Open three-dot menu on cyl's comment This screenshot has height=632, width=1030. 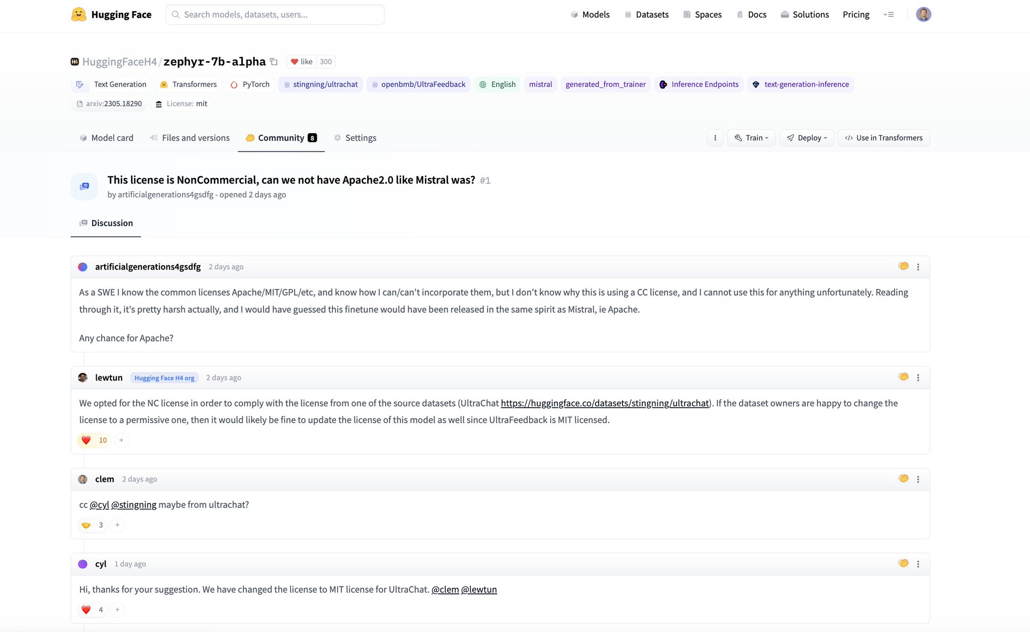click(x=918, y=564)
